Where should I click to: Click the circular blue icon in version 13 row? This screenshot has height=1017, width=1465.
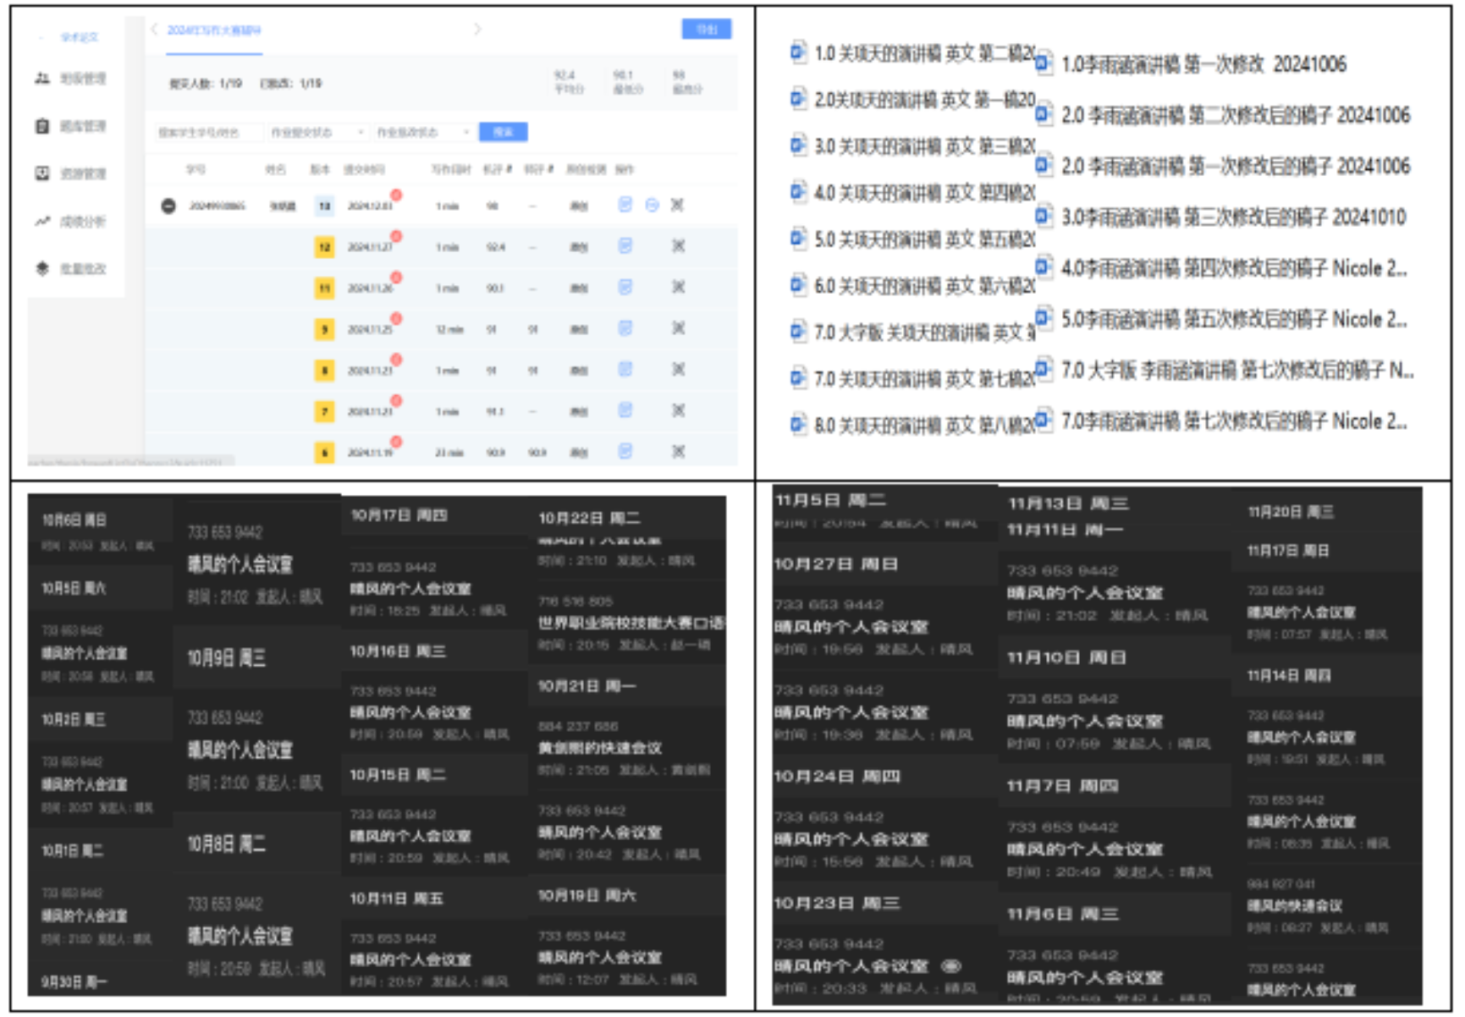coord(652,205)
